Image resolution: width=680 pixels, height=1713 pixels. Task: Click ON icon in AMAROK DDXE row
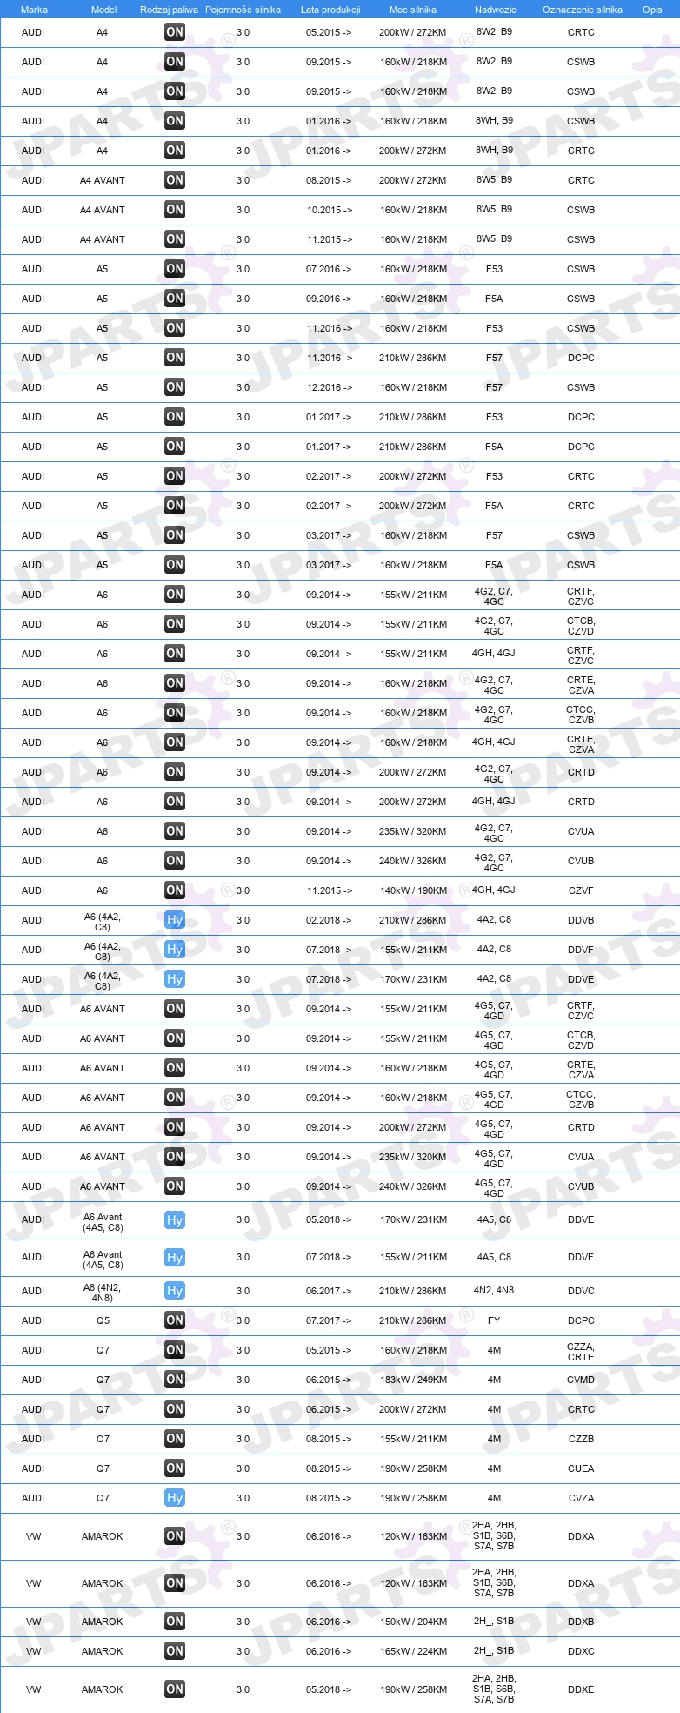click(175, 1689)
